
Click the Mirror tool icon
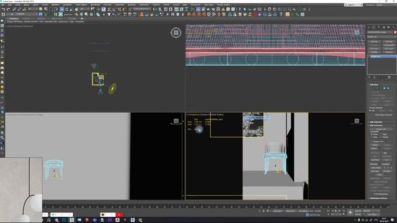[x=154, y=9]
